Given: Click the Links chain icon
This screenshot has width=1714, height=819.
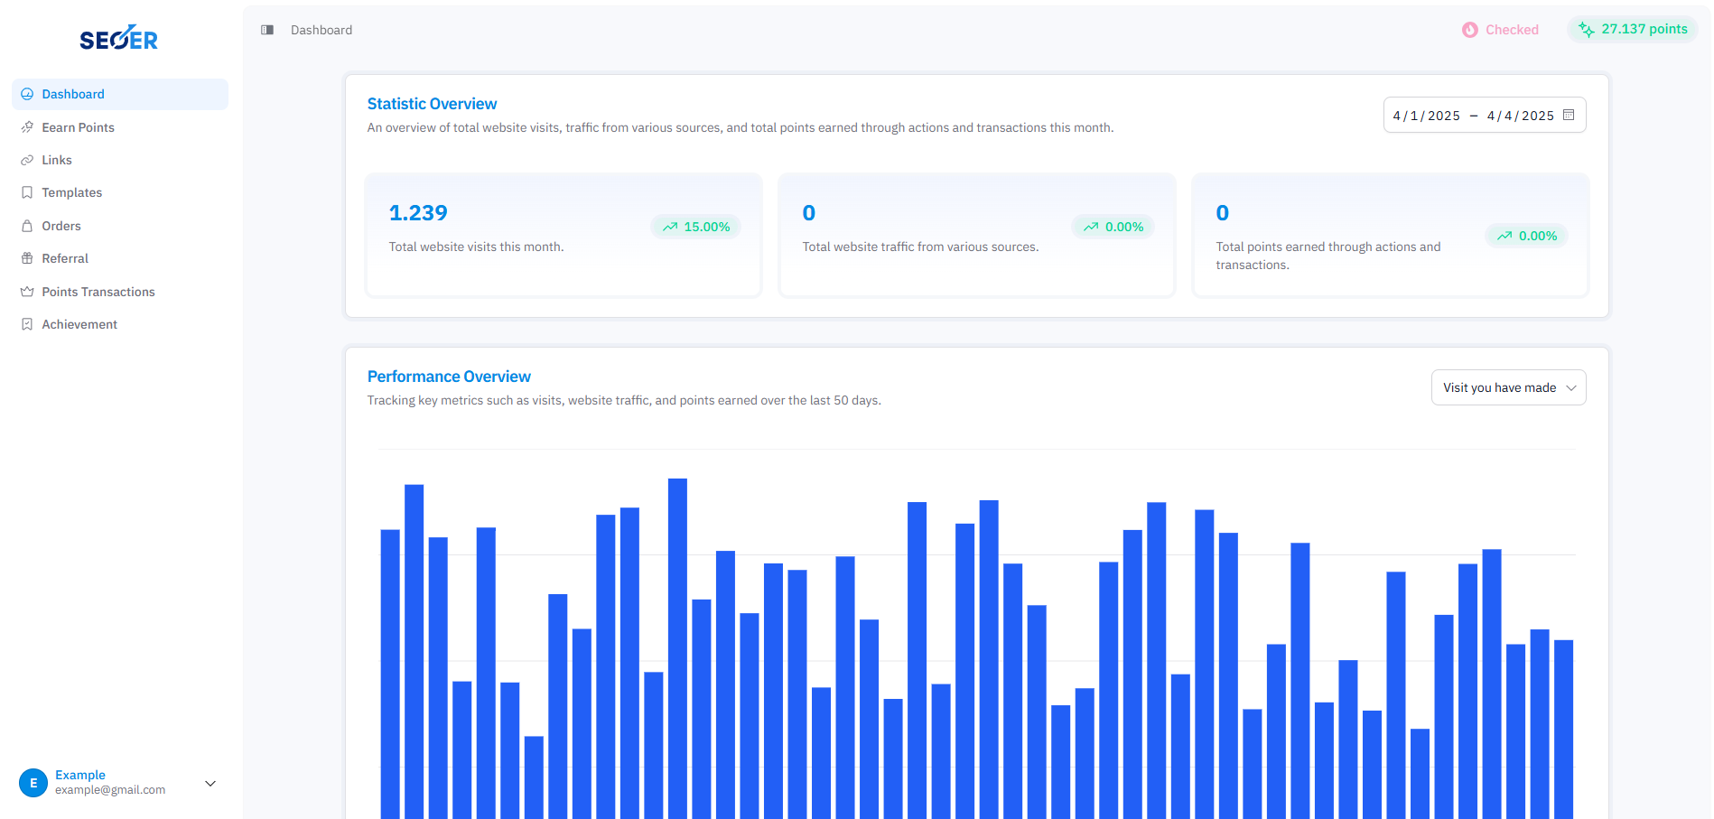Looking at the screenshot, I should 27,160.
